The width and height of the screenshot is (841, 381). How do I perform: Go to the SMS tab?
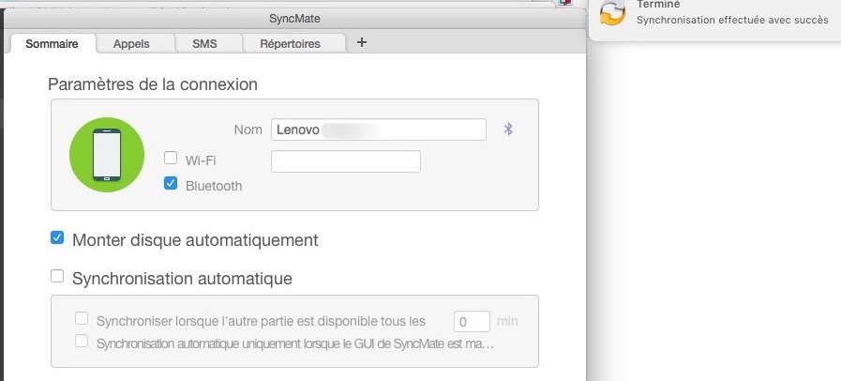(x=204, y=43)
